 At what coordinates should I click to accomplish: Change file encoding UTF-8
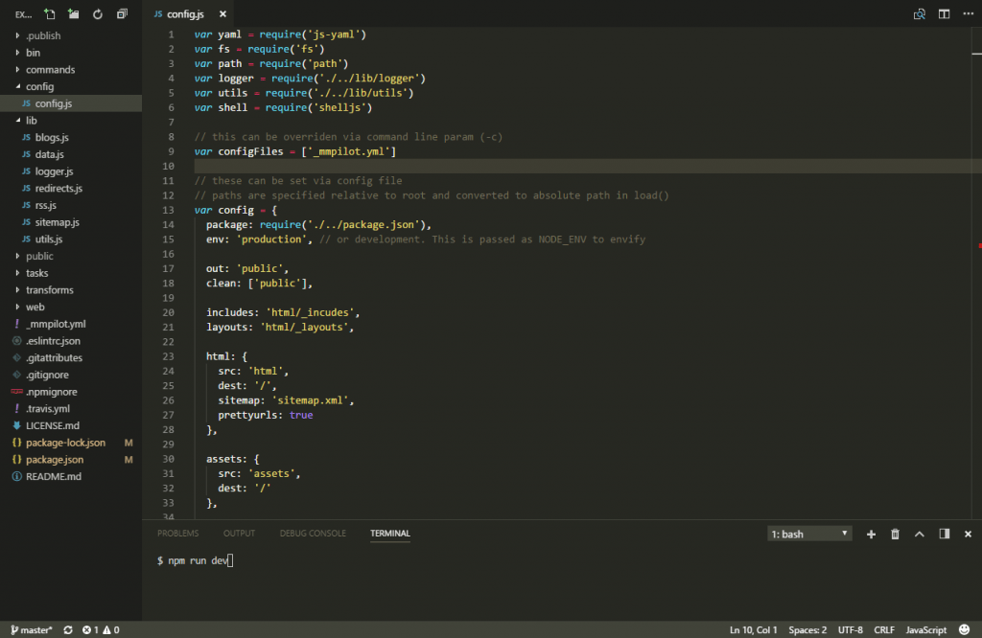[x=850, y=630]
